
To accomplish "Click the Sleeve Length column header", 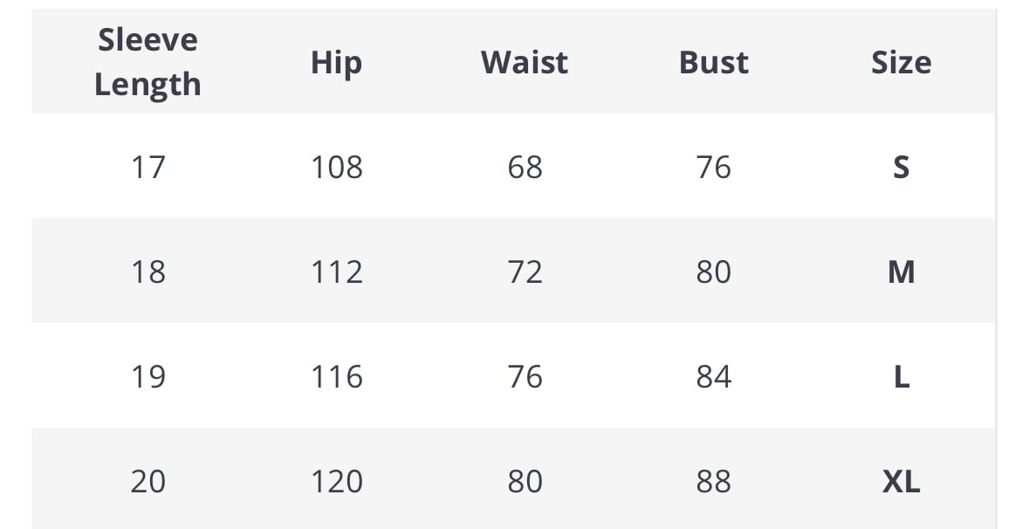I will pyautogui.click(x=147, y=62).
